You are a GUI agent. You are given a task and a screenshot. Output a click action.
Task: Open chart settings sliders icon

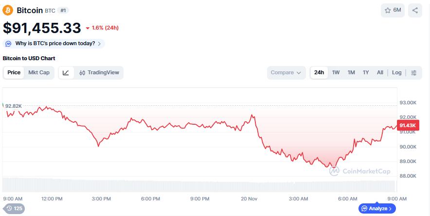point(414,73)
